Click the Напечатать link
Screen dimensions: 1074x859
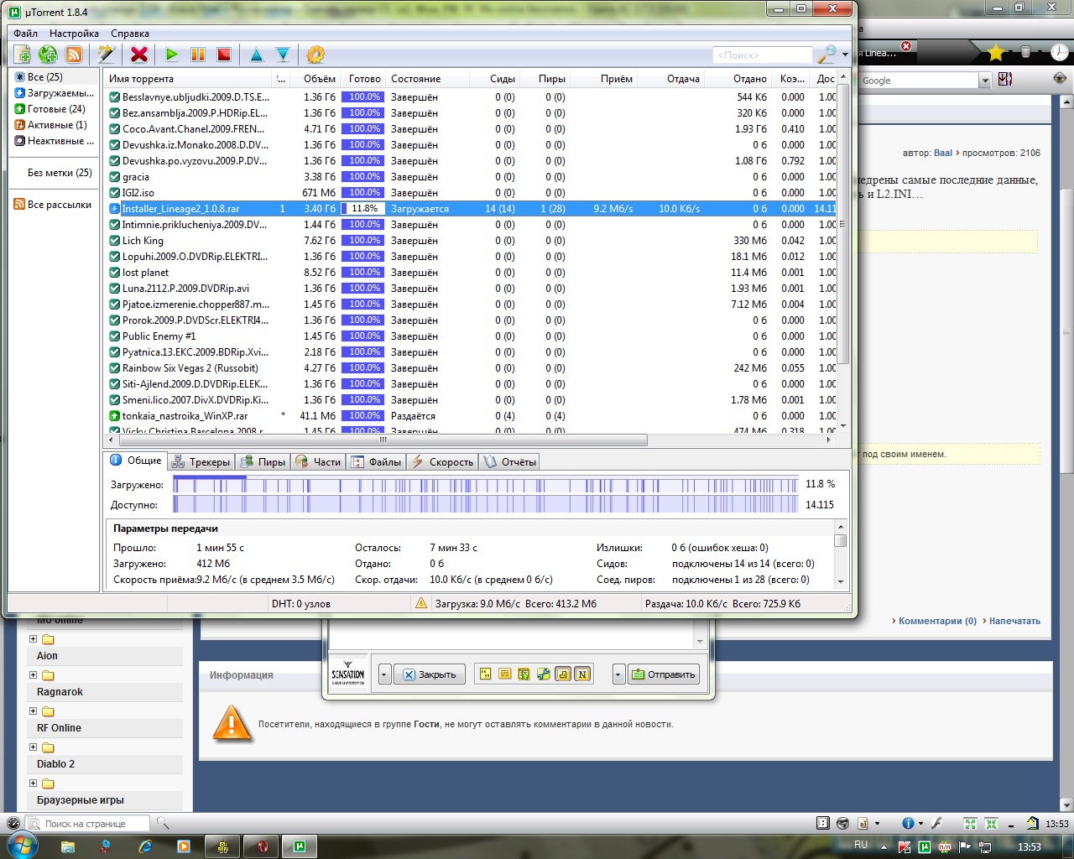click(x=1014, y=622)
